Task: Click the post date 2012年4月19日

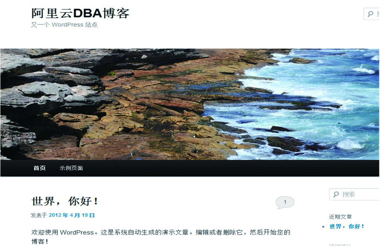Action: pyautogui.click(x=72, y=215)
